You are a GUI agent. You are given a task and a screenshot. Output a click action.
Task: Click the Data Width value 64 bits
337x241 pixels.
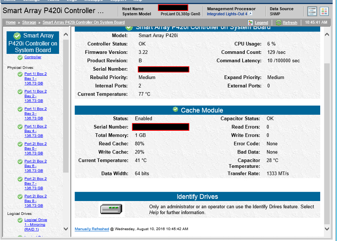[x=142, y=173]
